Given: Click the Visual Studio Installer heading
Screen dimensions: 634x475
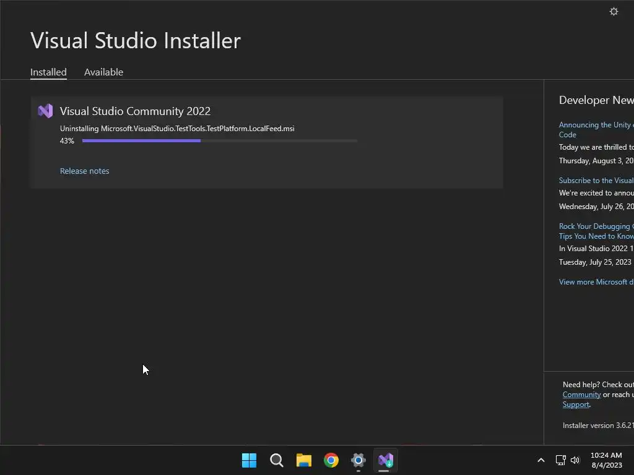Looking at the screenshot, I should (x=136, y=41).
